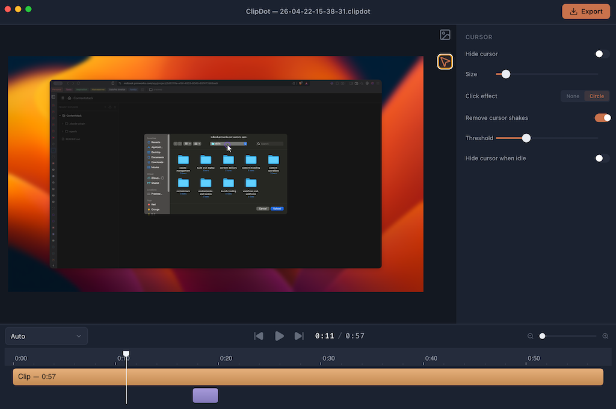Click the timeline zoom slider handle
Screen dimensions: 616x409
[x=542, y=336]
